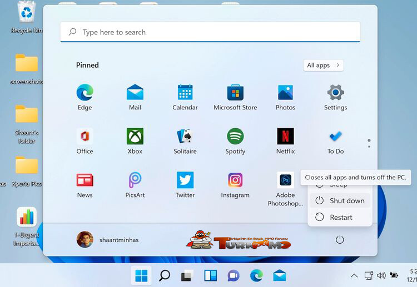Launch Netflix
Image resolution: width=417 pixels, height=287 pixels.
pos(285,141)
